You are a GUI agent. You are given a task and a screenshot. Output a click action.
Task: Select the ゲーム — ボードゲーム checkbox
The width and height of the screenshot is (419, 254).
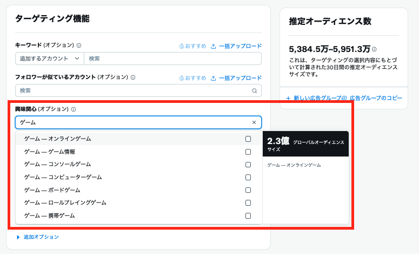coord(248,190)
